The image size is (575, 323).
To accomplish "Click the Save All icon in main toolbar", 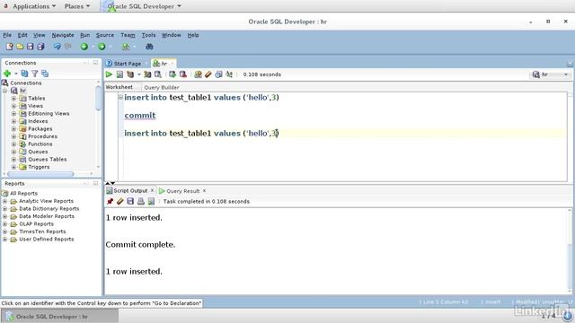I will point(40,47).
